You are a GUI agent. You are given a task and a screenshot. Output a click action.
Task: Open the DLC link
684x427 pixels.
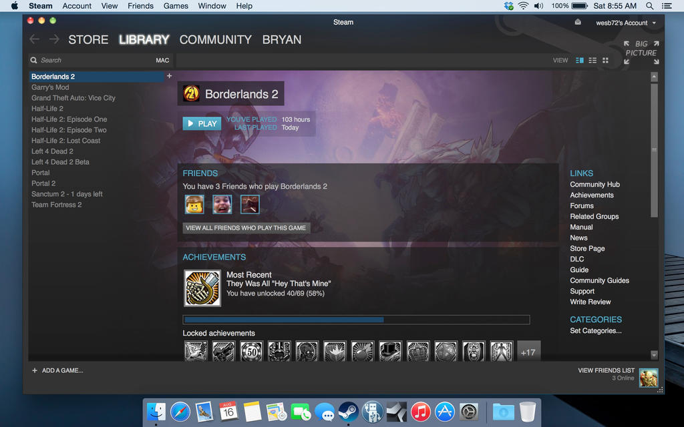(x=576, y=259)
